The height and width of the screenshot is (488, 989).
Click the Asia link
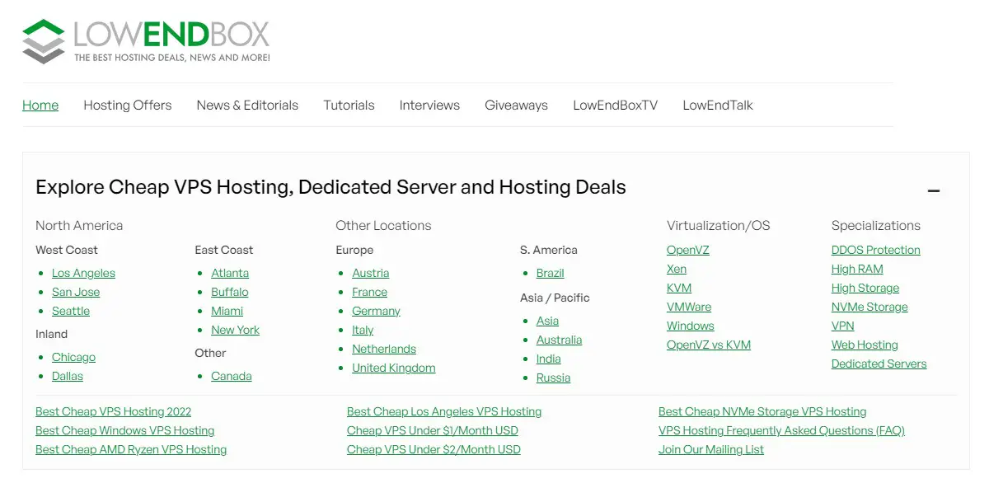[x=548, y=321]
